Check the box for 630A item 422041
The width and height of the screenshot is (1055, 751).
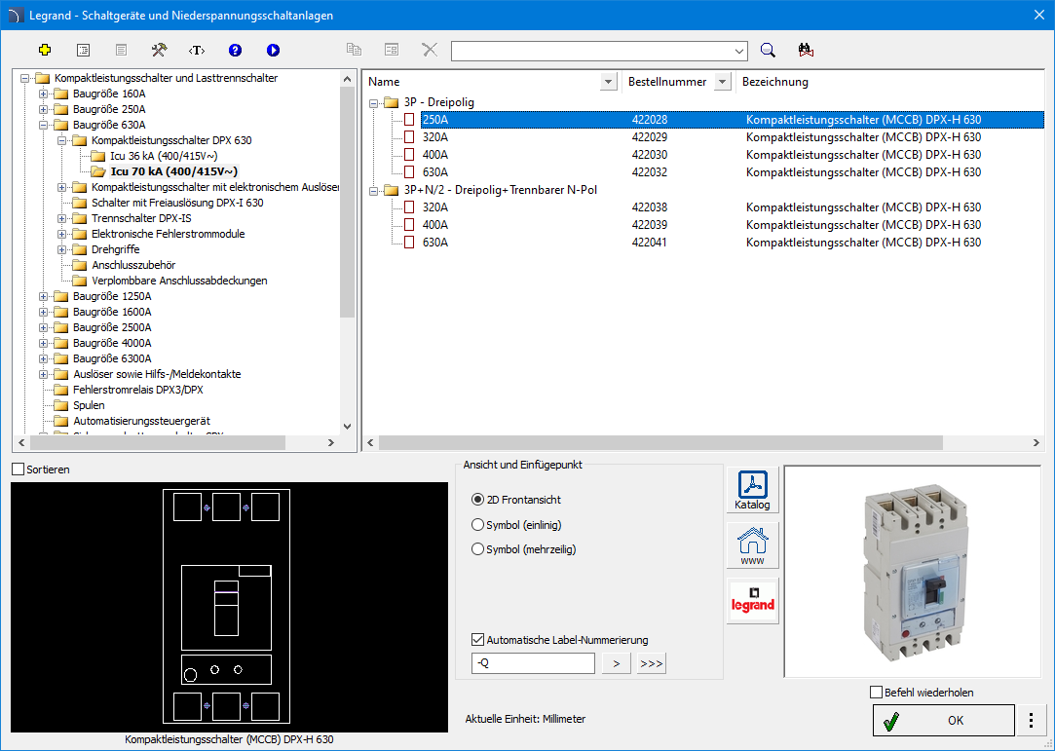click(x=409, y=243)
